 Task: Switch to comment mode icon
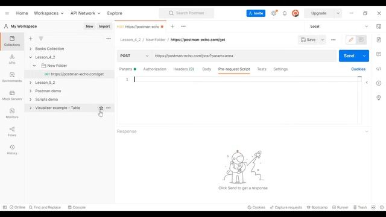(361, 40)
